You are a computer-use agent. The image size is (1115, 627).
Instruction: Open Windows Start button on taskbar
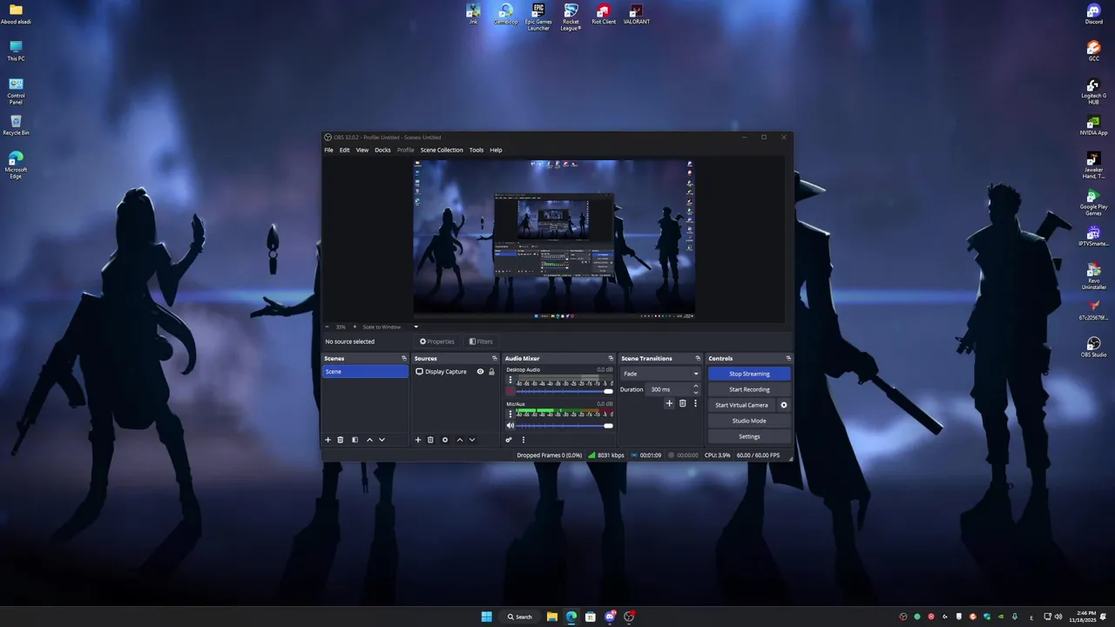[x=487, y=617]
